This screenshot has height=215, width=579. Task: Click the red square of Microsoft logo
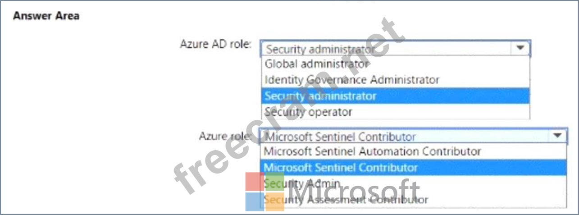255,181
